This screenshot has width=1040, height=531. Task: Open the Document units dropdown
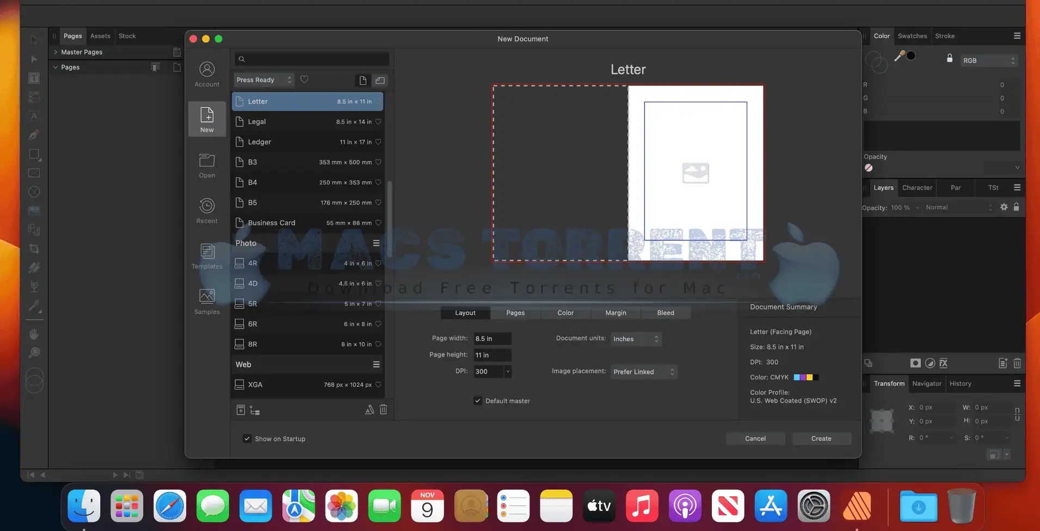(636, 339)
